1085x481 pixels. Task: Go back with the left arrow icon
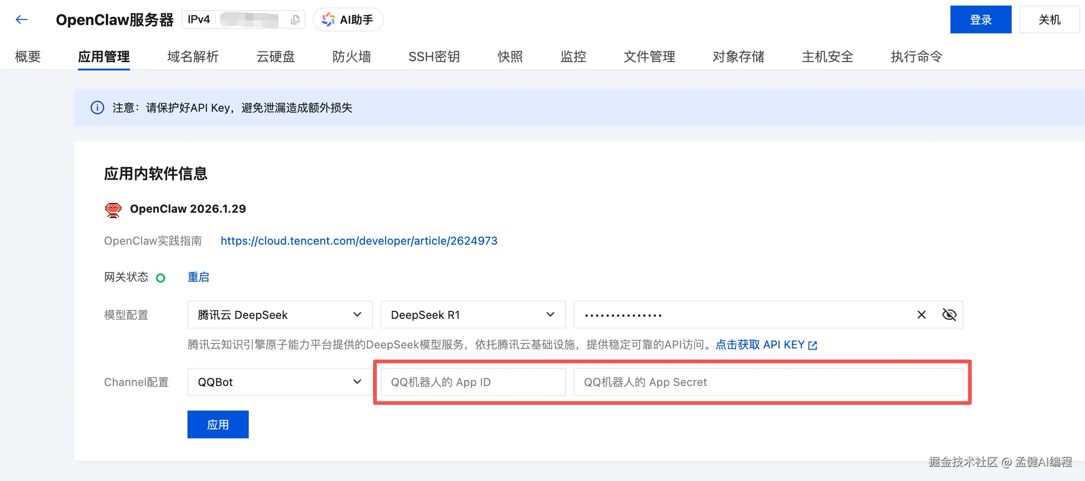tap(21, 19)
